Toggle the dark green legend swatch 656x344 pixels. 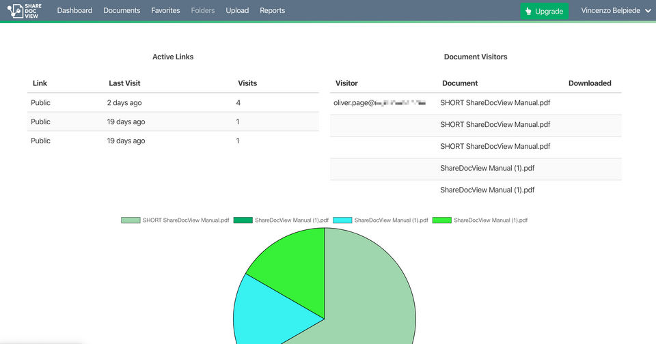(x=243, y=220)
